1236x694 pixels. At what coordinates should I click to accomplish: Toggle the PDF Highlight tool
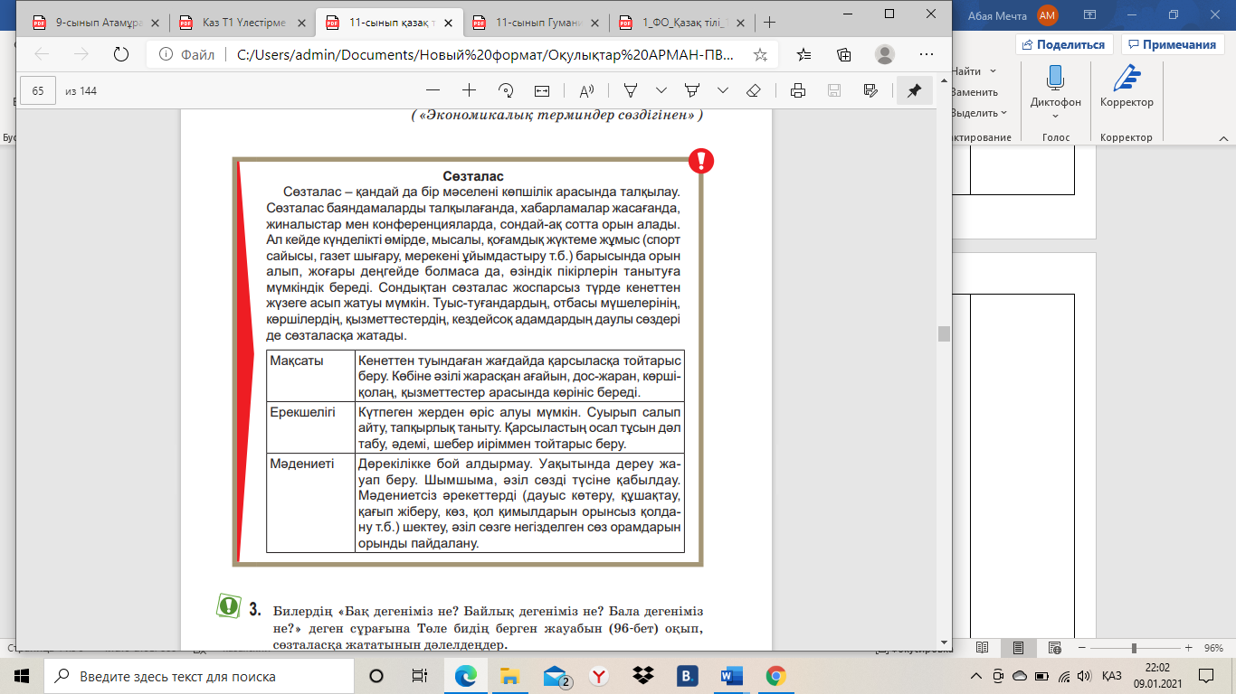[693, 90]
